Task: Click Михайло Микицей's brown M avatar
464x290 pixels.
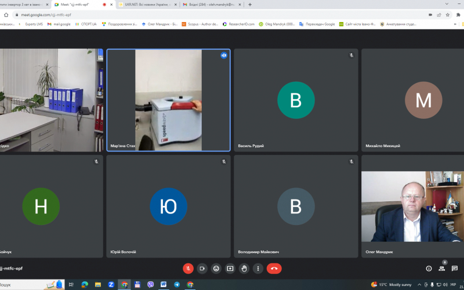Action: click(423, 100)
